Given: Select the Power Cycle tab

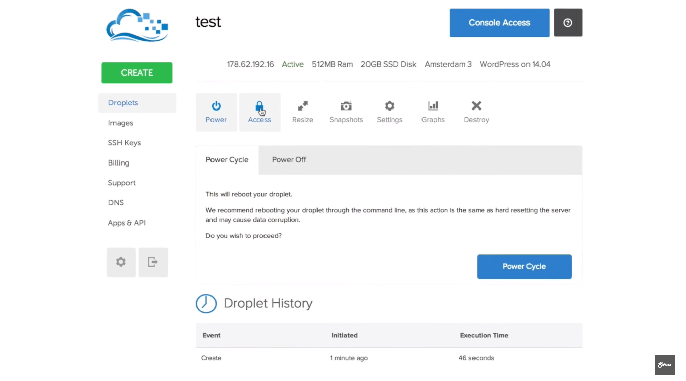Looking at the screenshot, I should (227, 160).
